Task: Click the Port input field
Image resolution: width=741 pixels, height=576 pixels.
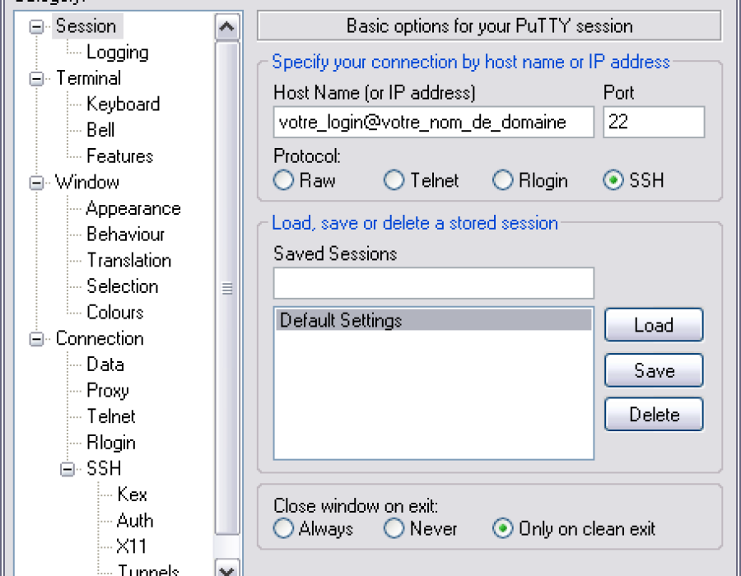Action: 654,123
